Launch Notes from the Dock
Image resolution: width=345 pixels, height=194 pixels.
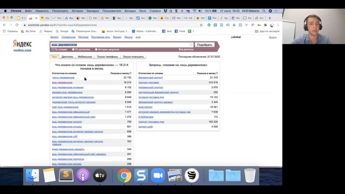click(49, 175)
